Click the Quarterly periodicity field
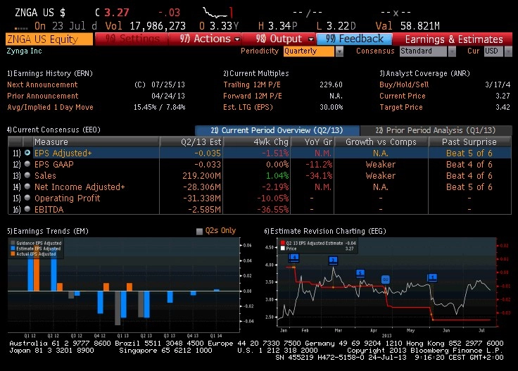518x371 pixels. click(309, 51)
